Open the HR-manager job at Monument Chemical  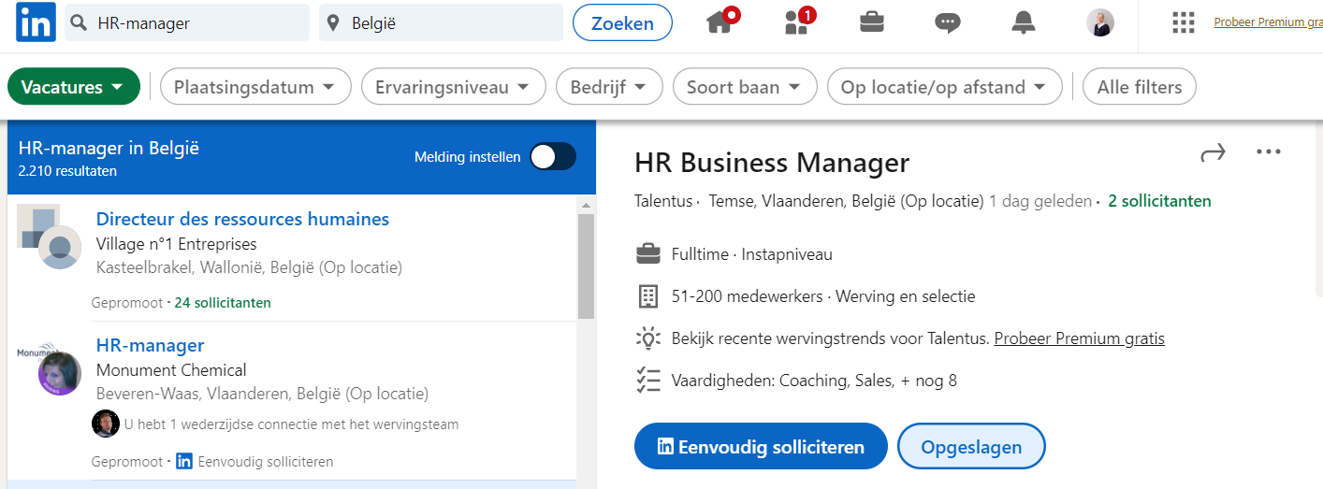tap(150, 345)
